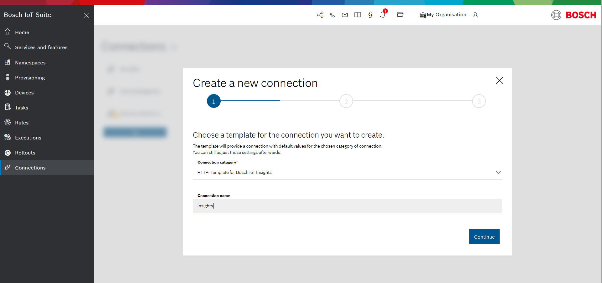Image resolution: width=602 pixels, height=283 pixels.
Task: Click the Bosch logo
Action: (x=574, y=15)
